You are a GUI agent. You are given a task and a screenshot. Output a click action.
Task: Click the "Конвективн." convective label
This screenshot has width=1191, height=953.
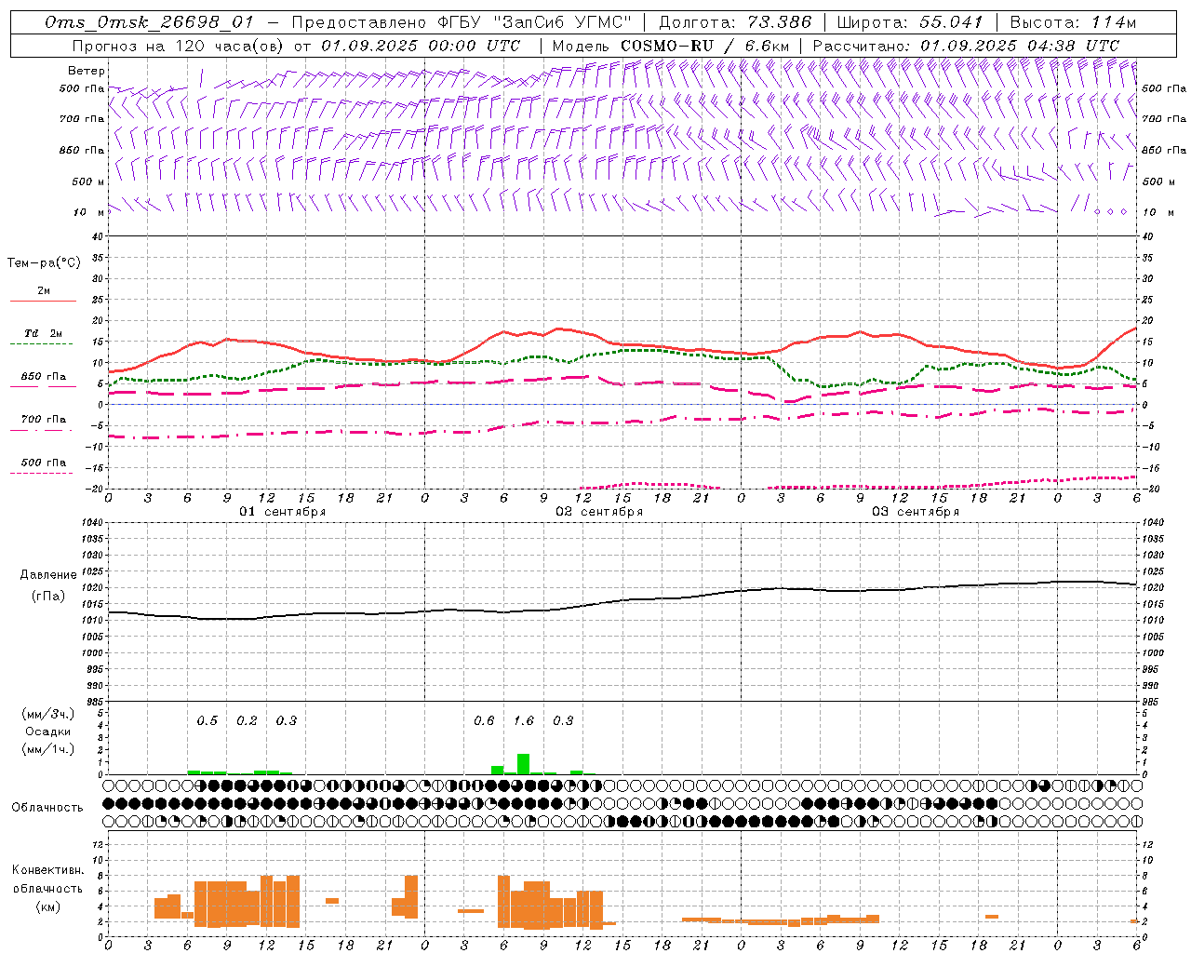tap(47, 870)
